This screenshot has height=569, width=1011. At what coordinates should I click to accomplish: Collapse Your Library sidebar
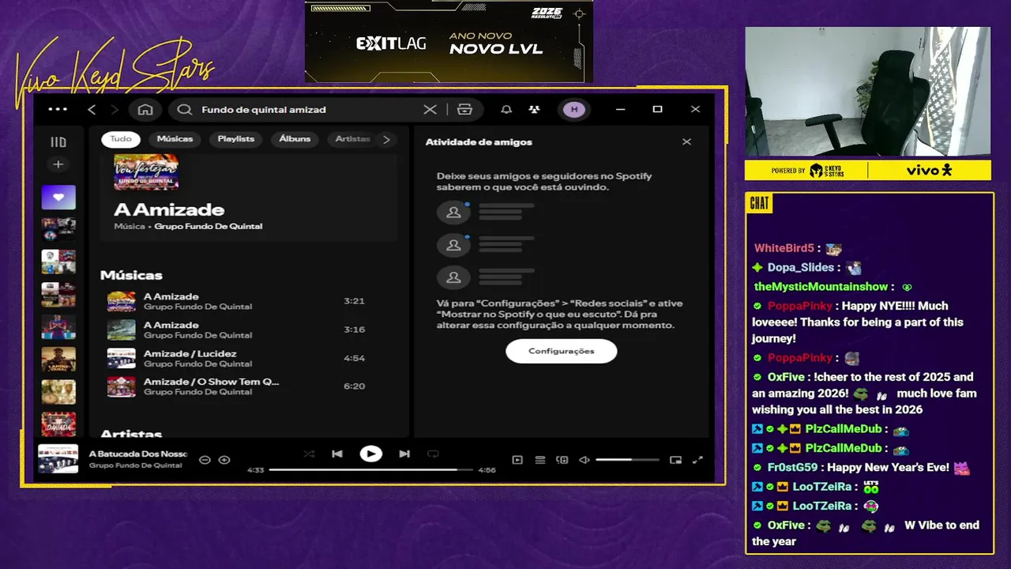coord(58,142)
